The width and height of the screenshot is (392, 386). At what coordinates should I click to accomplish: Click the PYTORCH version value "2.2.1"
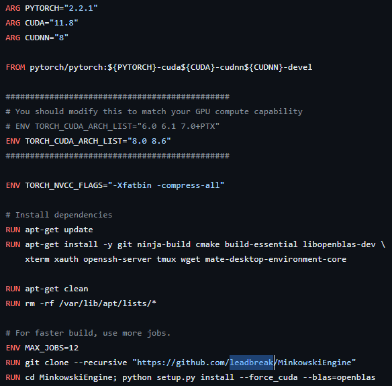(81, 8)
